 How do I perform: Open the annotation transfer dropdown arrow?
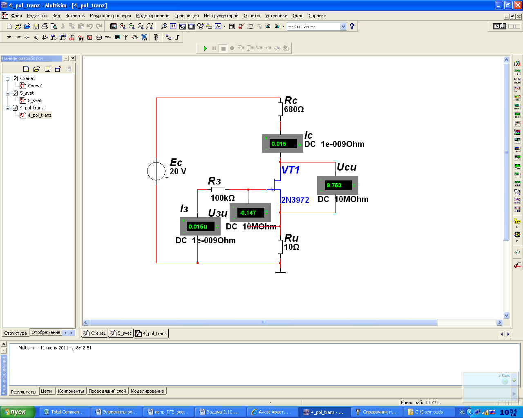click(283, 26)
